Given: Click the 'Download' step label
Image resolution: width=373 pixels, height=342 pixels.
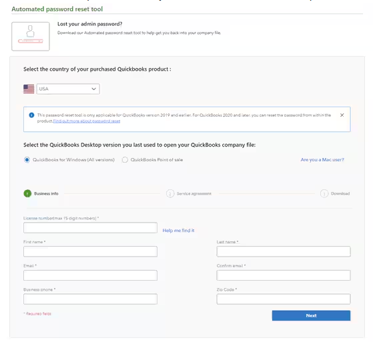Looking at the screenshot, I should coord(340,194).
